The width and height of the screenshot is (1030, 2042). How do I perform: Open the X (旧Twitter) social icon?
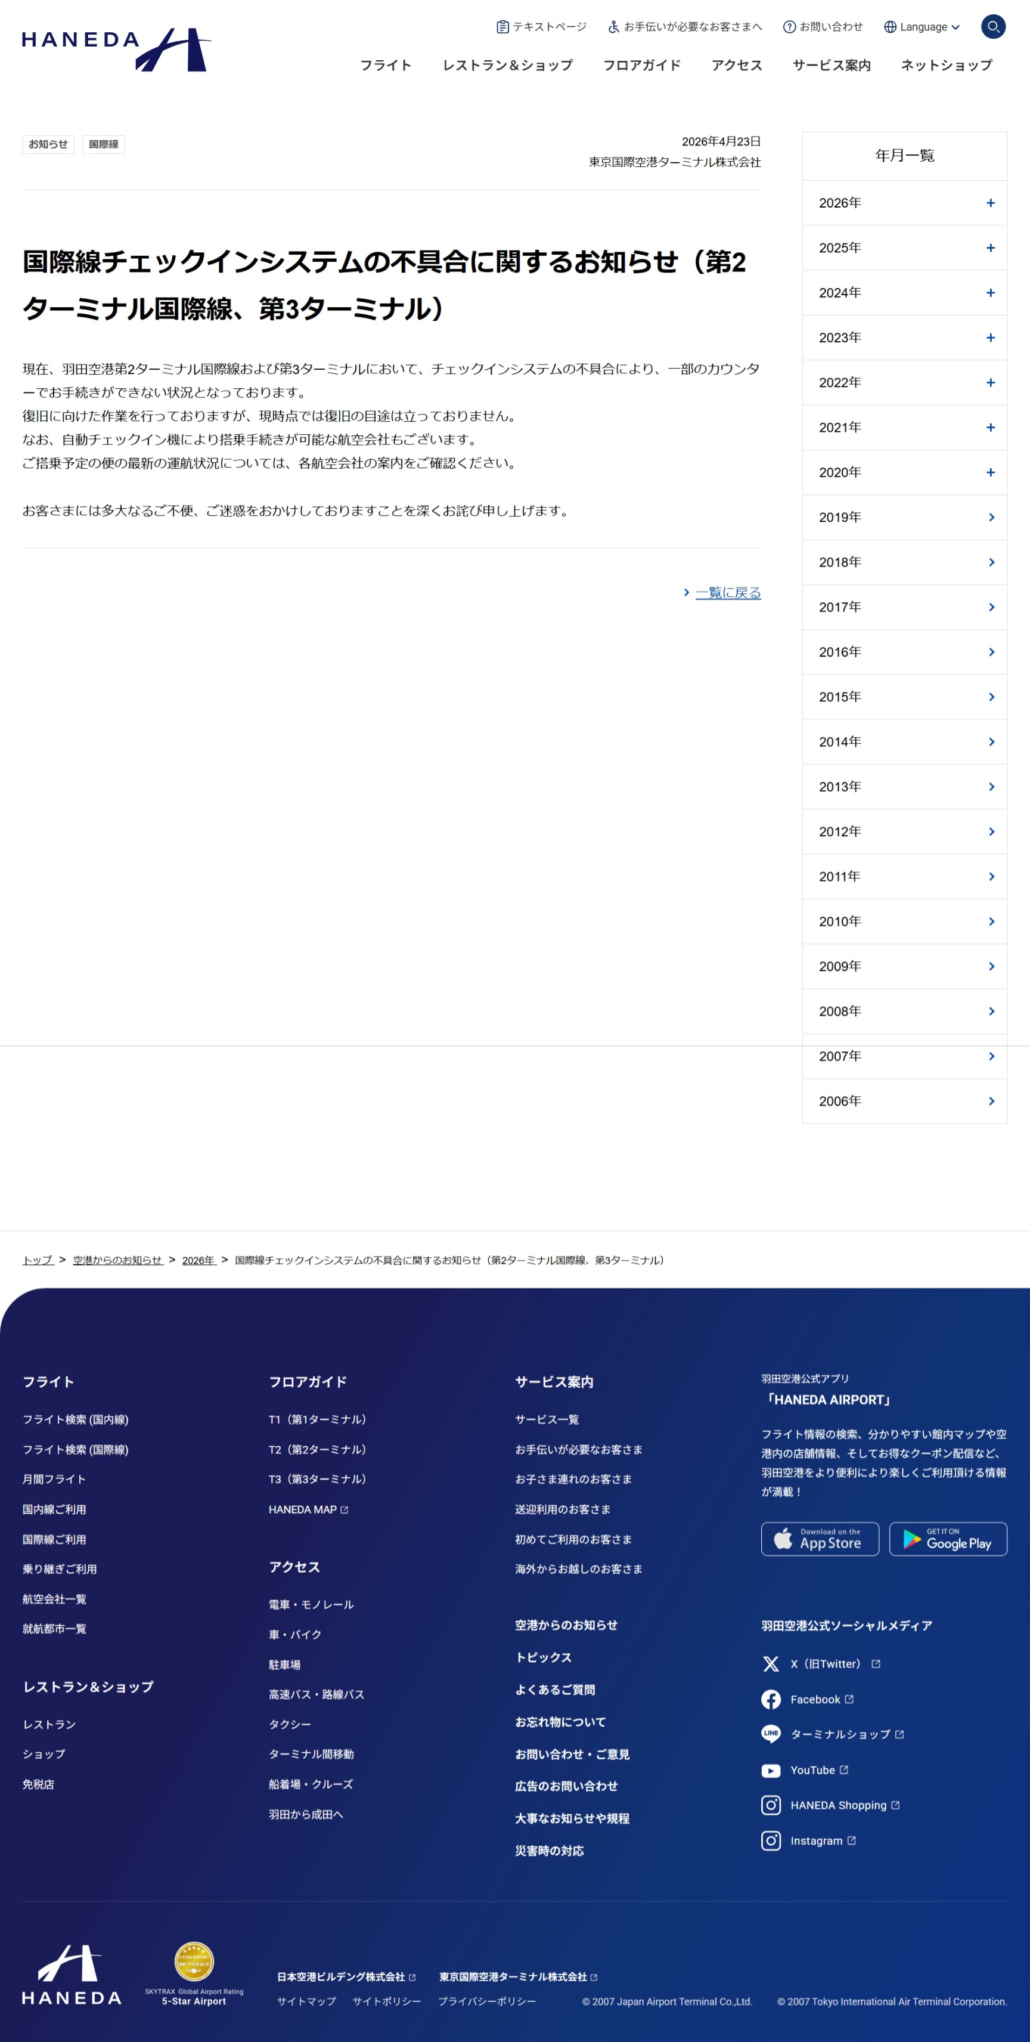click(770, 1663)
